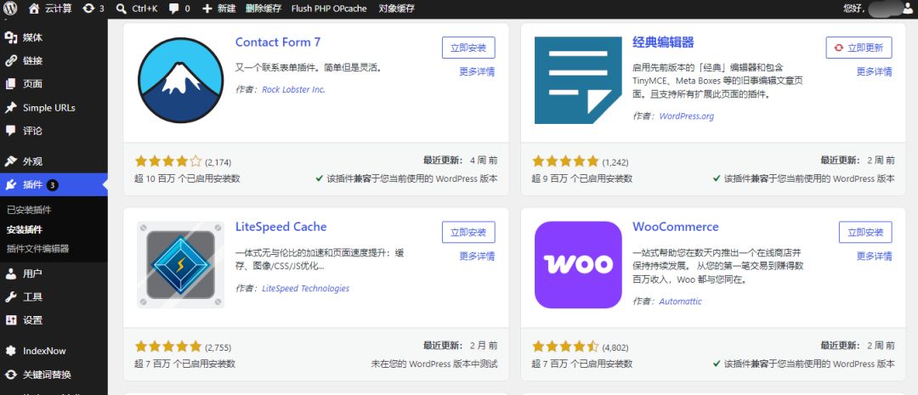Click the 工具 wrench icon in sidebar
The width and height of the screenshot is (918, 395).
pyautogui.click(x=10, y=296)
